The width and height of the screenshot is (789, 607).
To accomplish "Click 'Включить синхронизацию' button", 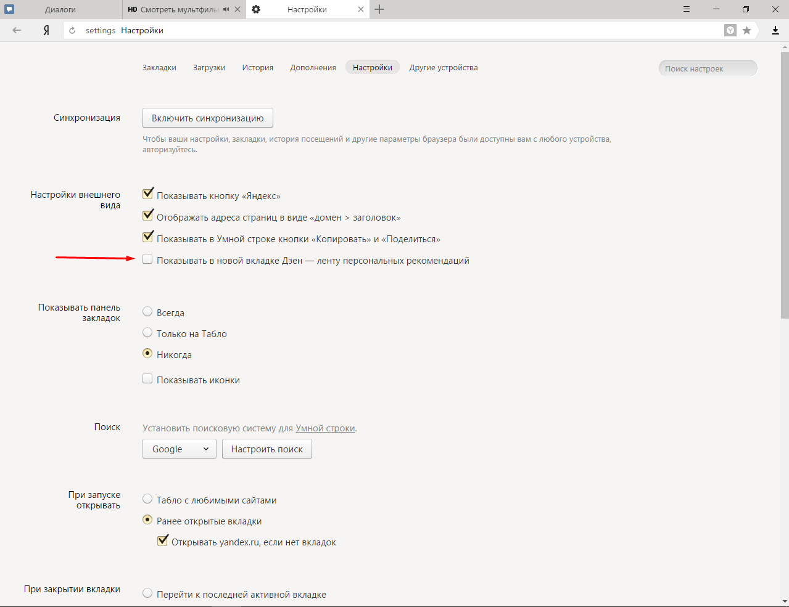I will 208,118.
